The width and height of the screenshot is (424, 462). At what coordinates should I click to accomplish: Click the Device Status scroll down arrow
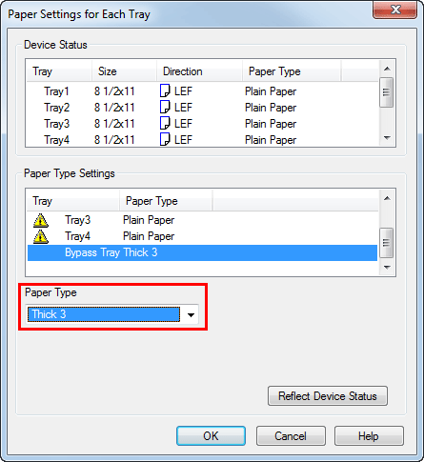387,138
